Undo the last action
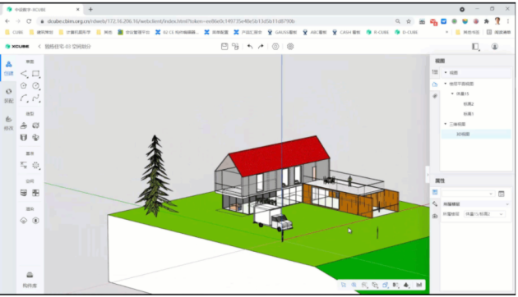The width and height of the screenshot is (518, 297). tap(250, 47)
